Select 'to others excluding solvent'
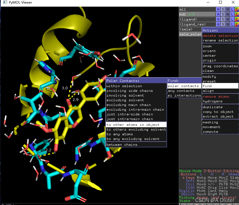This screenshot has height=205, width=239. 136,129
